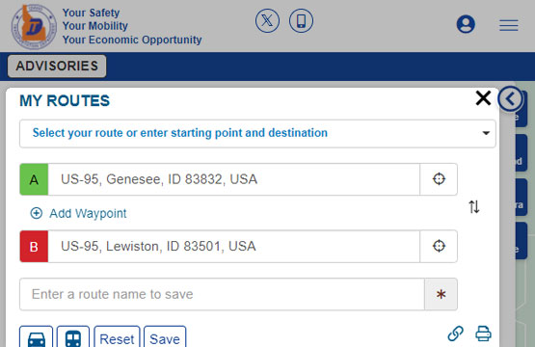This screenshot has width=535, height=347.
Task: Select transit bus mode
Action: [x=73, y=338]
